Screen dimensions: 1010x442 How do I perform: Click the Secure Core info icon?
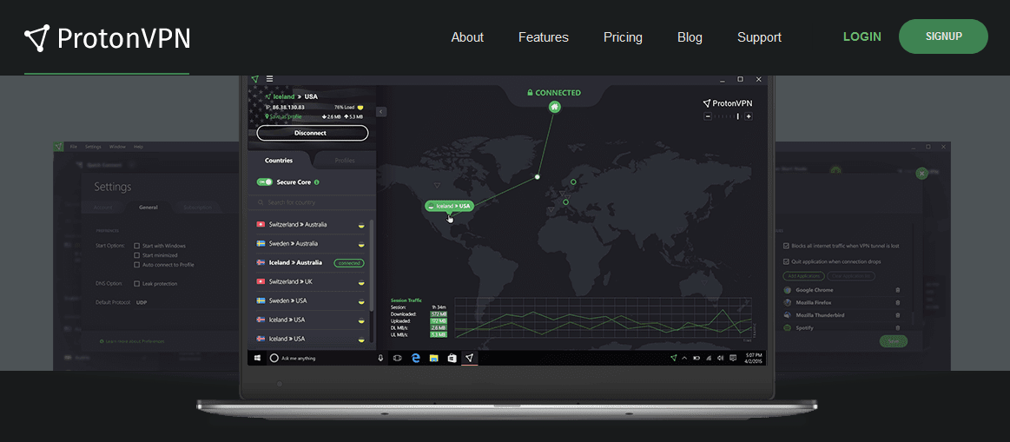tap(317, 182)
